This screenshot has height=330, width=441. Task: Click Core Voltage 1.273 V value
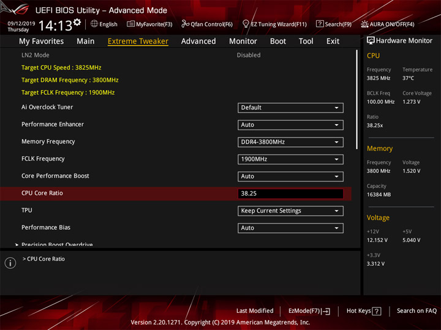coord(412,101)
